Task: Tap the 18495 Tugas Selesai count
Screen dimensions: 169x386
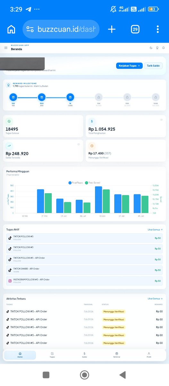Action: point(12,129)
